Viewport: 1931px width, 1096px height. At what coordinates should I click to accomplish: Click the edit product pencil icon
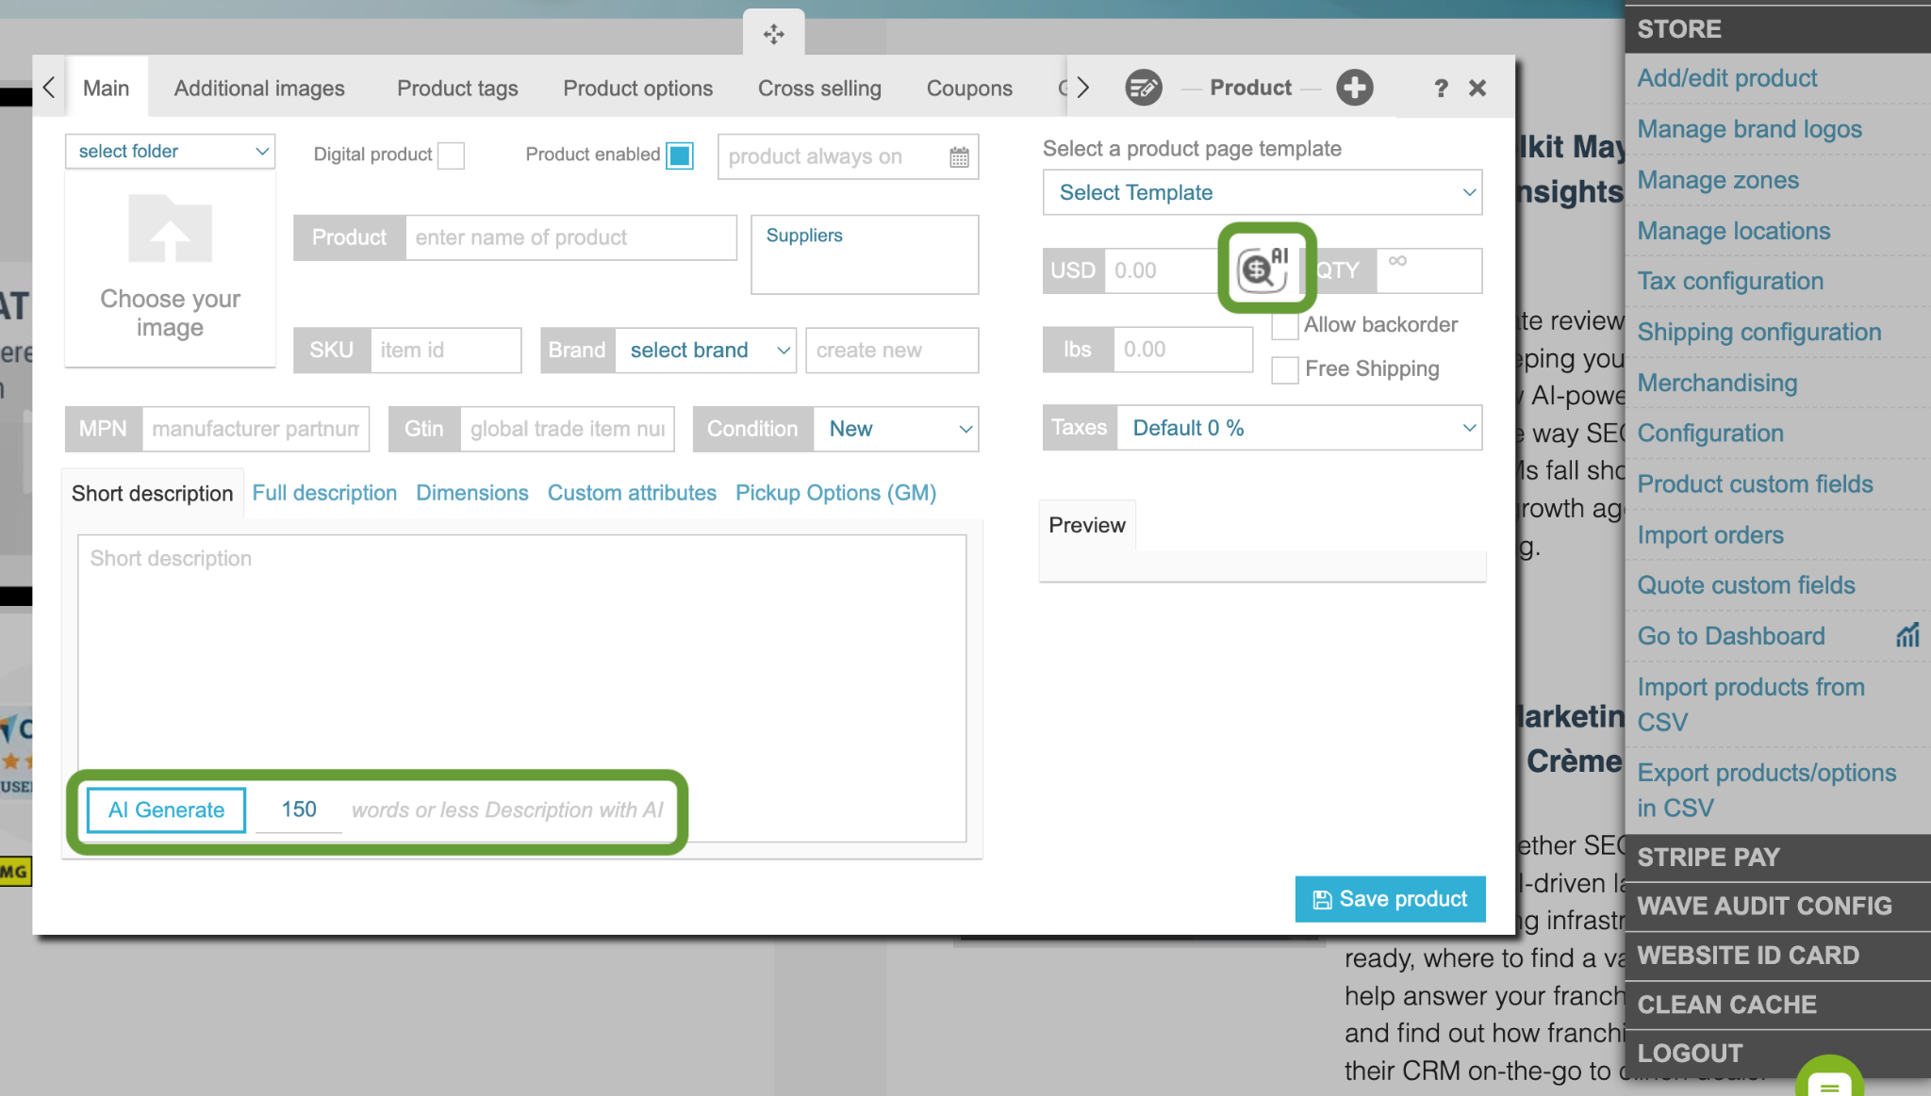[1144, 88]
